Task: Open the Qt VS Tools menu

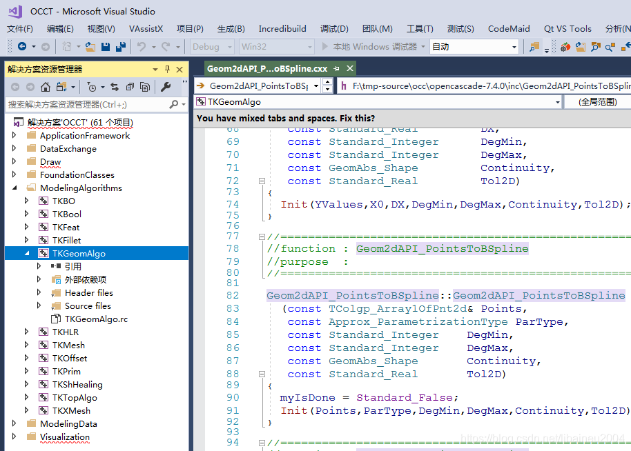Action: [567, 29]
